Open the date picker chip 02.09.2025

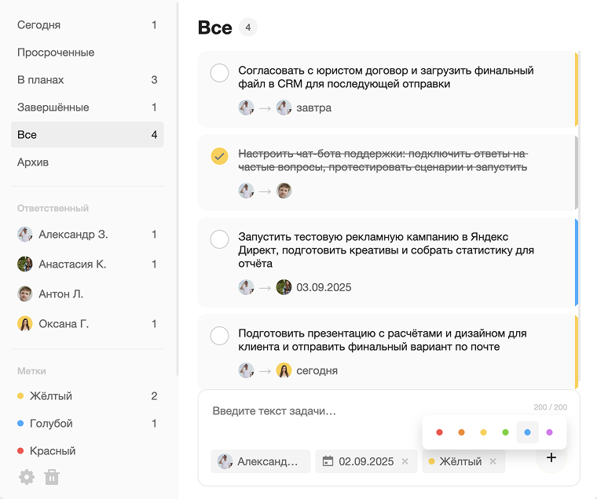point(365,461)
